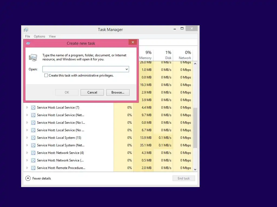Click the 2.9 MB memory value

pyautogui.click(x=146, y=92)
